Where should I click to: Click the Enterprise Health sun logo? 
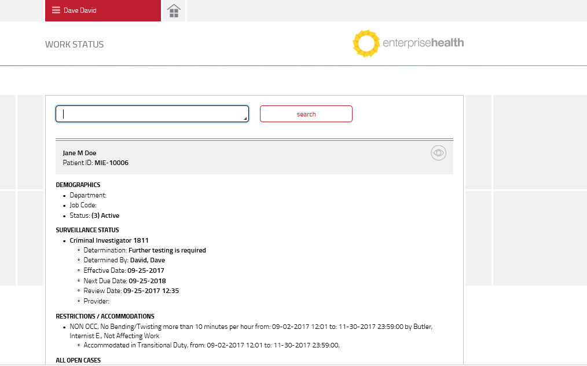[366, 43]
